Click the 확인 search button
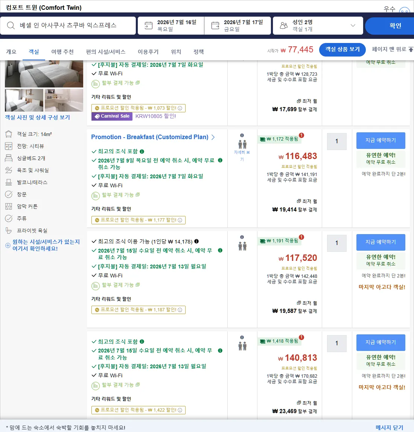414x432 pixels. pos(390,26)
